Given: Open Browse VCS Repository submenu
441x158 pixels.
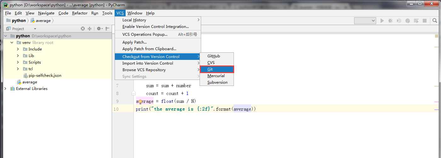Looking at the screenshot, I should coord(158,70).
